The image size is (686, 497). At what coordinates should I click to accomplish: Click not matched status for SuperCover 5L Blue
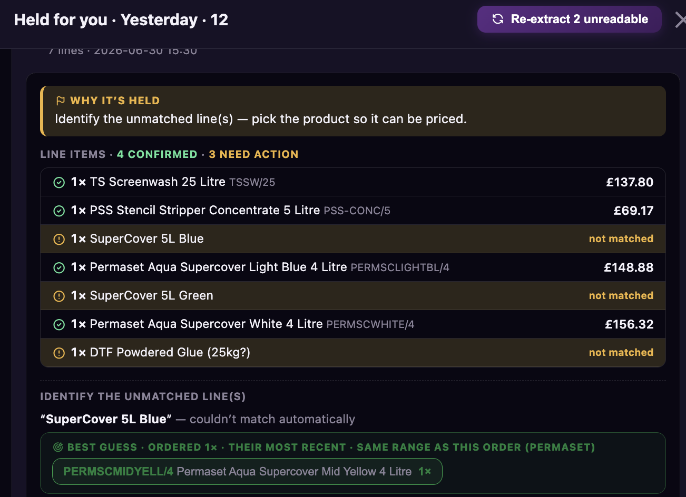(621, 238)
